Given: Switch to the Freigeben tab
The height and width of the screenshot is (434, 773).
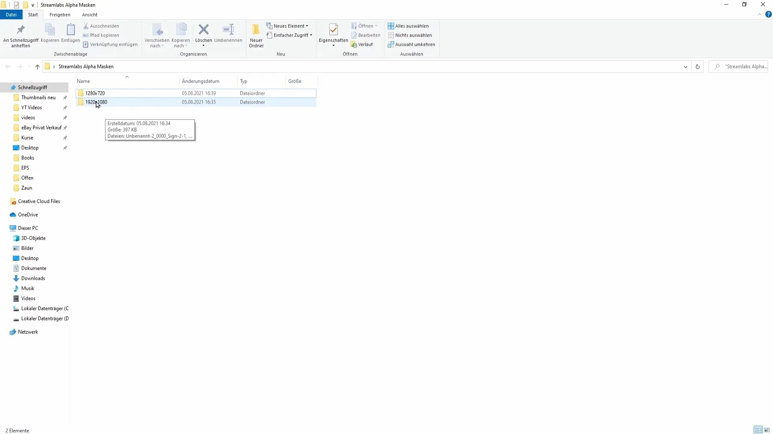Looking at the screenshot, I should coord(60,14).
